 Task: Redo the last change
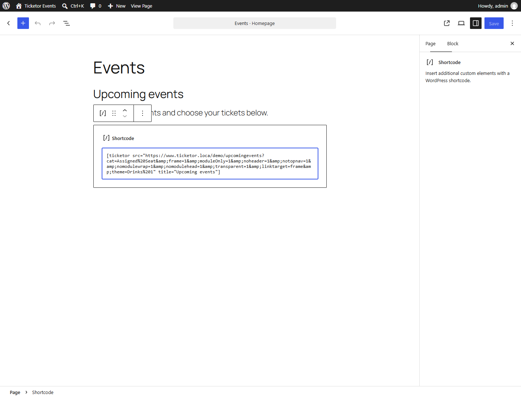pos(52,23)
